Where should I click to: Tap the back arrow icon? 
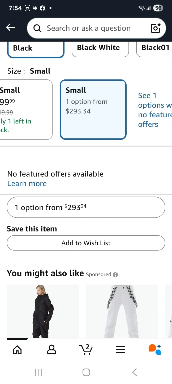11,27
